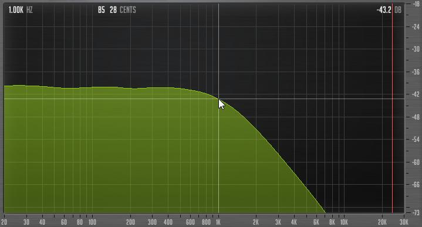Click the 2K frequency axis label

pos(256,222)
